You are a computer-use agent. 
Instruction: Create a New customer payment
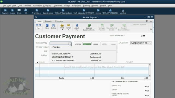pos(47,26)
